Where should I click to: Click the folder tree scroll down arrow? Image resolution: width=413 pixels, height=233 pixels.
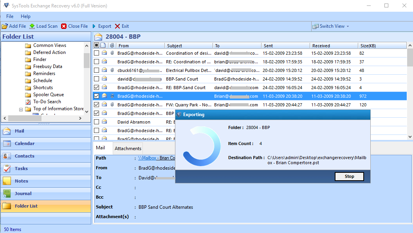coord(87,112)
